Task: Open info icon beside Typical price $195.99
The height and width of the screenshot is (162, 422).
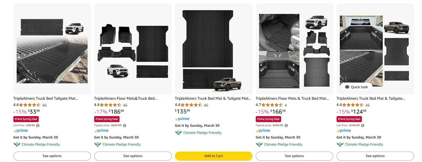Action: pyautogui.click(x=286, y=125)
